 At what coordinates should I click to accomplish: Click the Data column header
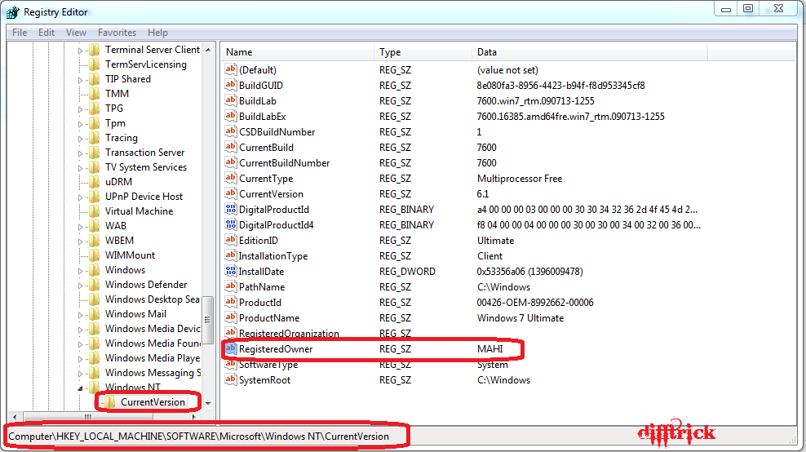(589, 52)
